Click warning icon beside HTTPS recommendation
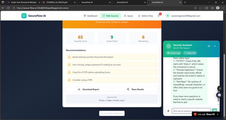The width and height of the screenshot is (226, 120). [x=69, y=72]
